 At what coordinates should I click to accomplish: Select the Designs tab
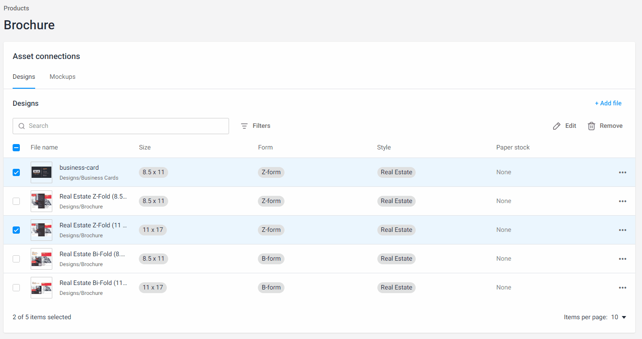coord(24,77)
